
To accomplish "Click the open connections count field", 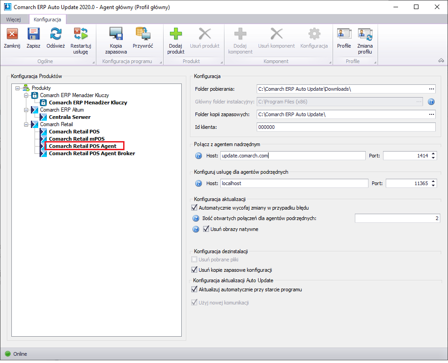I will [x=397, y=218].
